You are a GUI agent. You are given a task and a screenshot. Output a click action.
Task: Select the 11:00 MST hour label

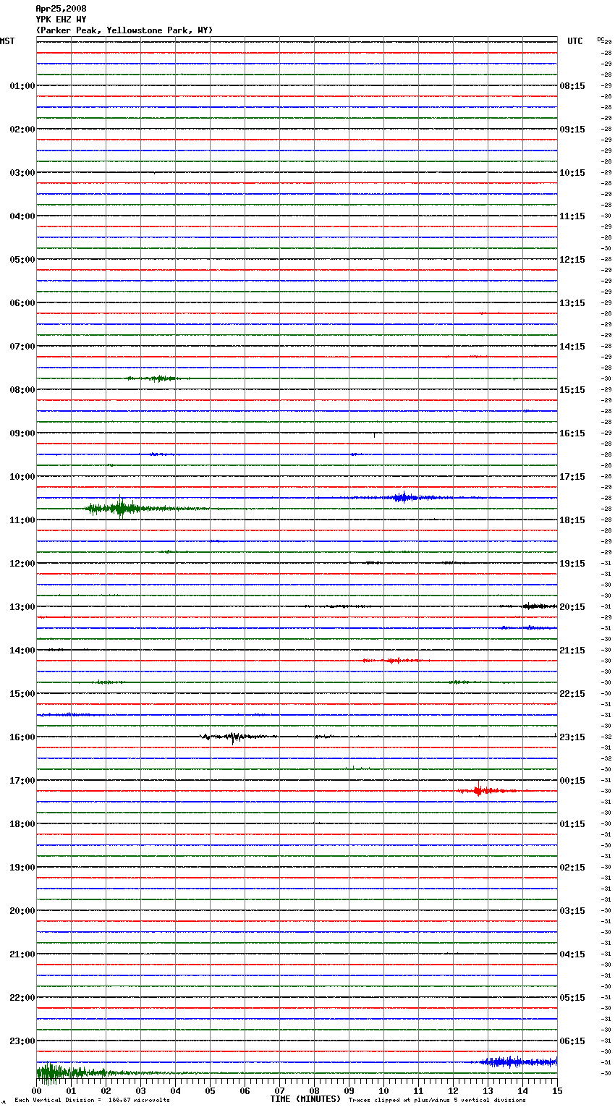22,520
